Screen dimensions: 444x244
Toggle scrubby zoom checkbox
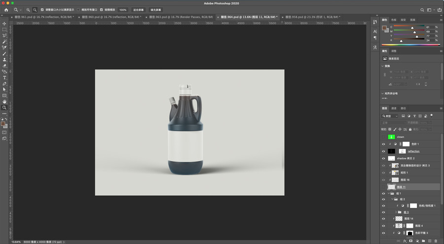[101, 10]
